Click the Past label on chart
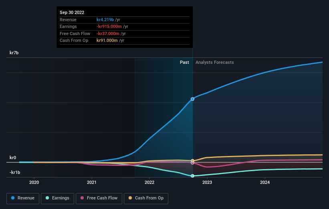 184,62
